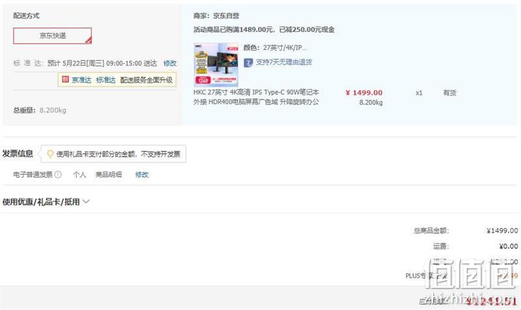Click the 7-day return shield icon

pos(248,62)
